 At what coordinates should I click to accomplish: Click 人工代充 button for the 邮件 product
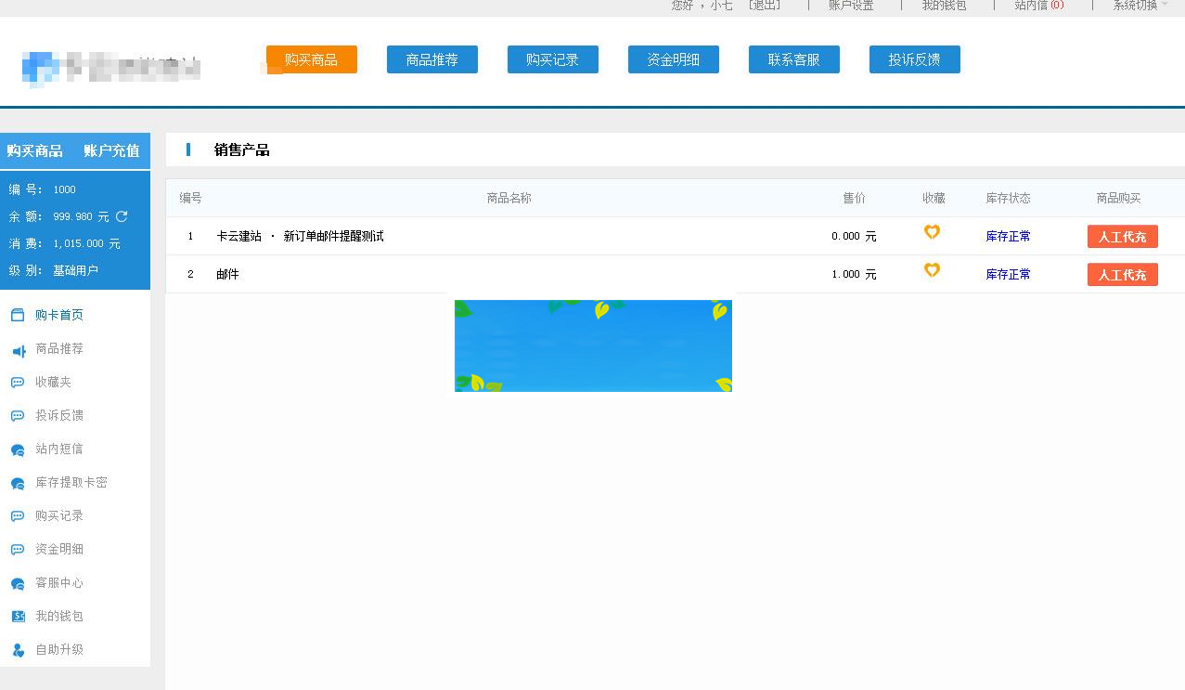1122,274
